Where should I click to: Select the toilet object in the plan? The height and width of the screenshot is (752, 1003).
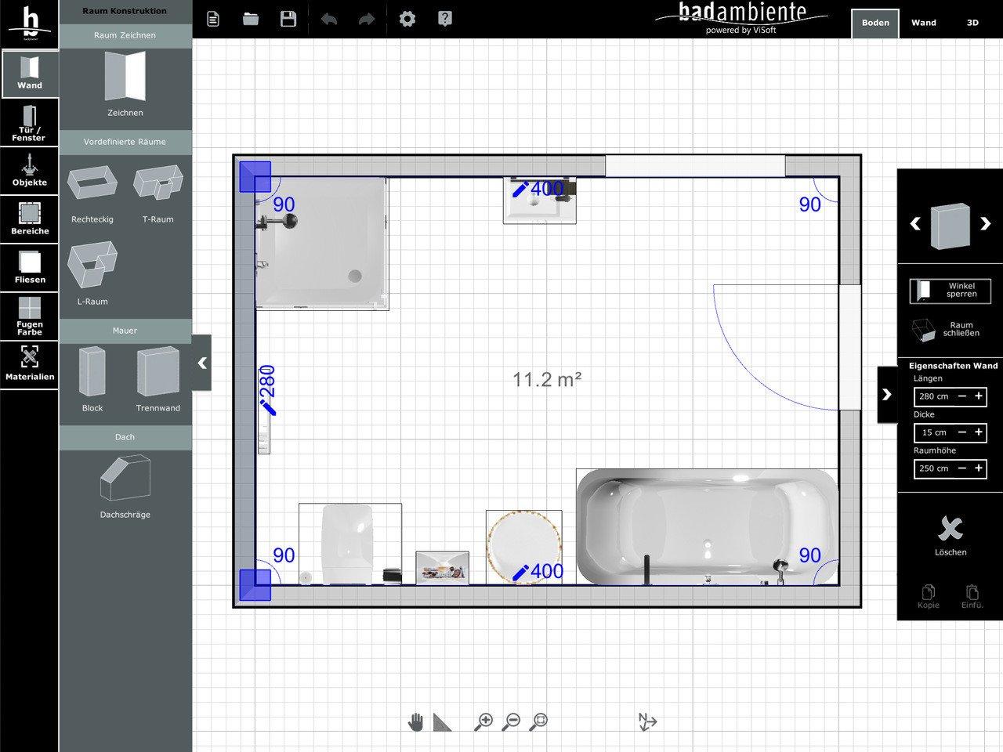pyautogui.click(x=349, y=544)
